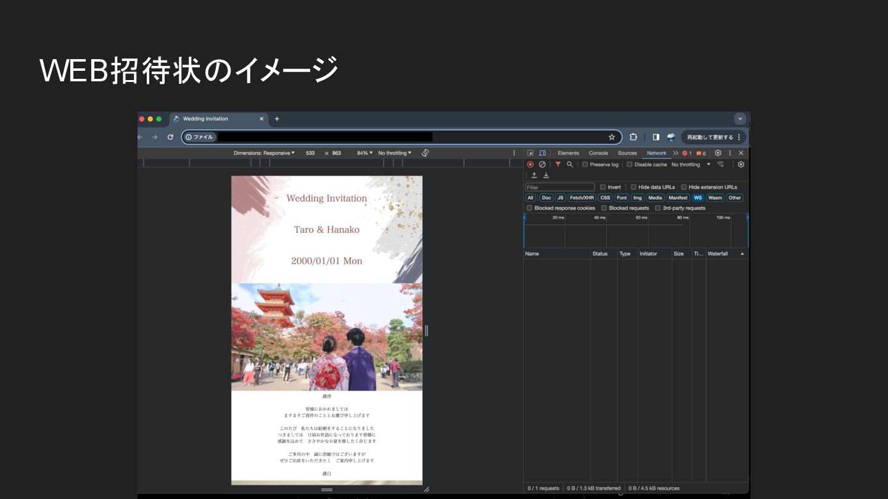
Task: Open network search with magnifier icon
Action: pos(570,164)
